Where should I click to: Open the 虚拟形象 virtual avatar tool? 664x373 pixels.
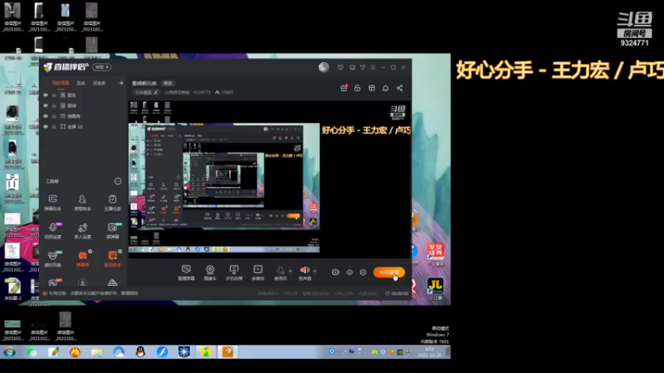[53, 258]
